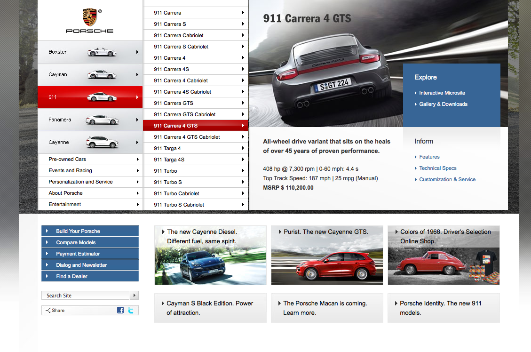Click arrow icon beside Payment Estimator

(47, 254)
